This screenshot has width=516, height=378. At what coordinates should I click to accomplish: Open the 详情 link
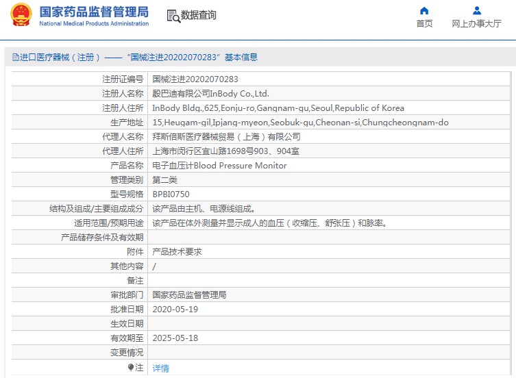pyautogui.click(x=160, y=368)
